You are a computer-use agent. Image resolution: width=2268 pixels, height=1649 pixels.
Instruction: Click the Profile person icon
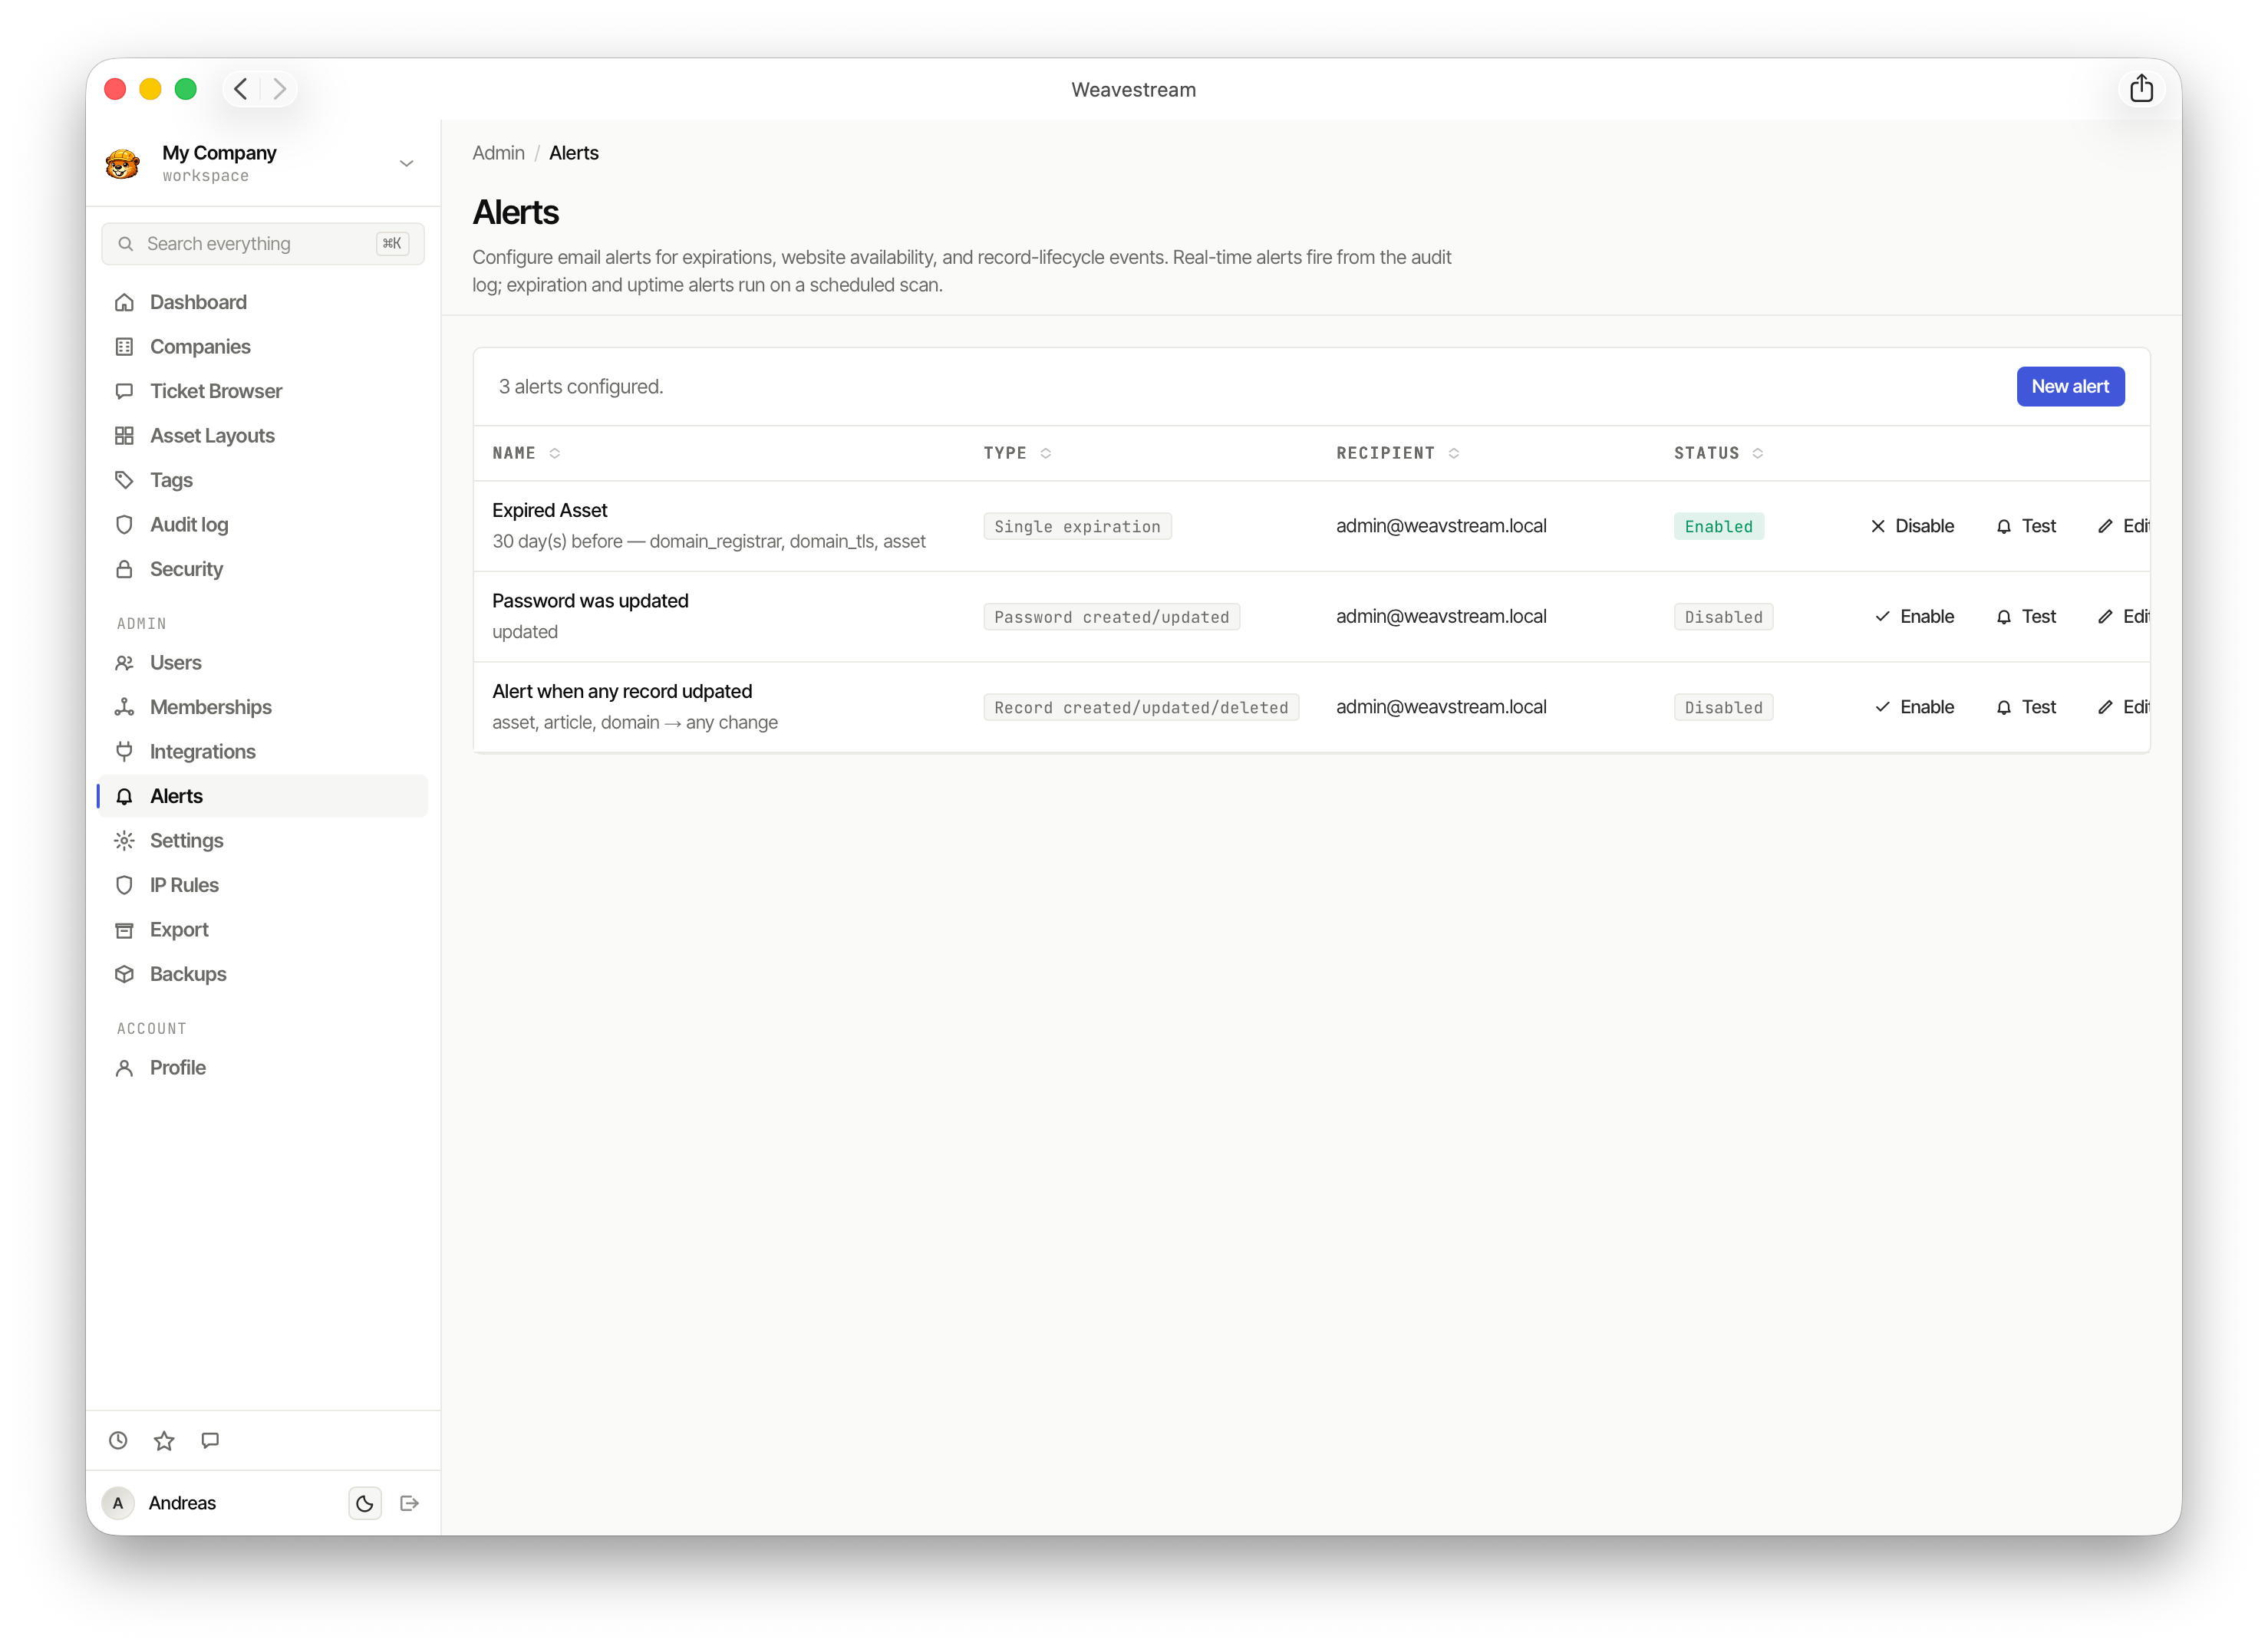tap(124, 1068)
